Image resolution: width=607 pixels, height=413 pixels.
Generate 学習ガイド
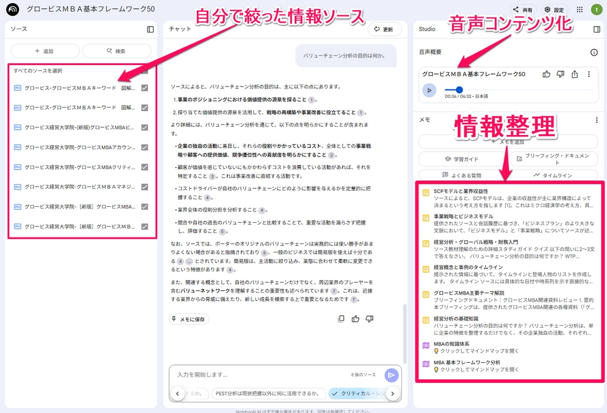(461, 159)
